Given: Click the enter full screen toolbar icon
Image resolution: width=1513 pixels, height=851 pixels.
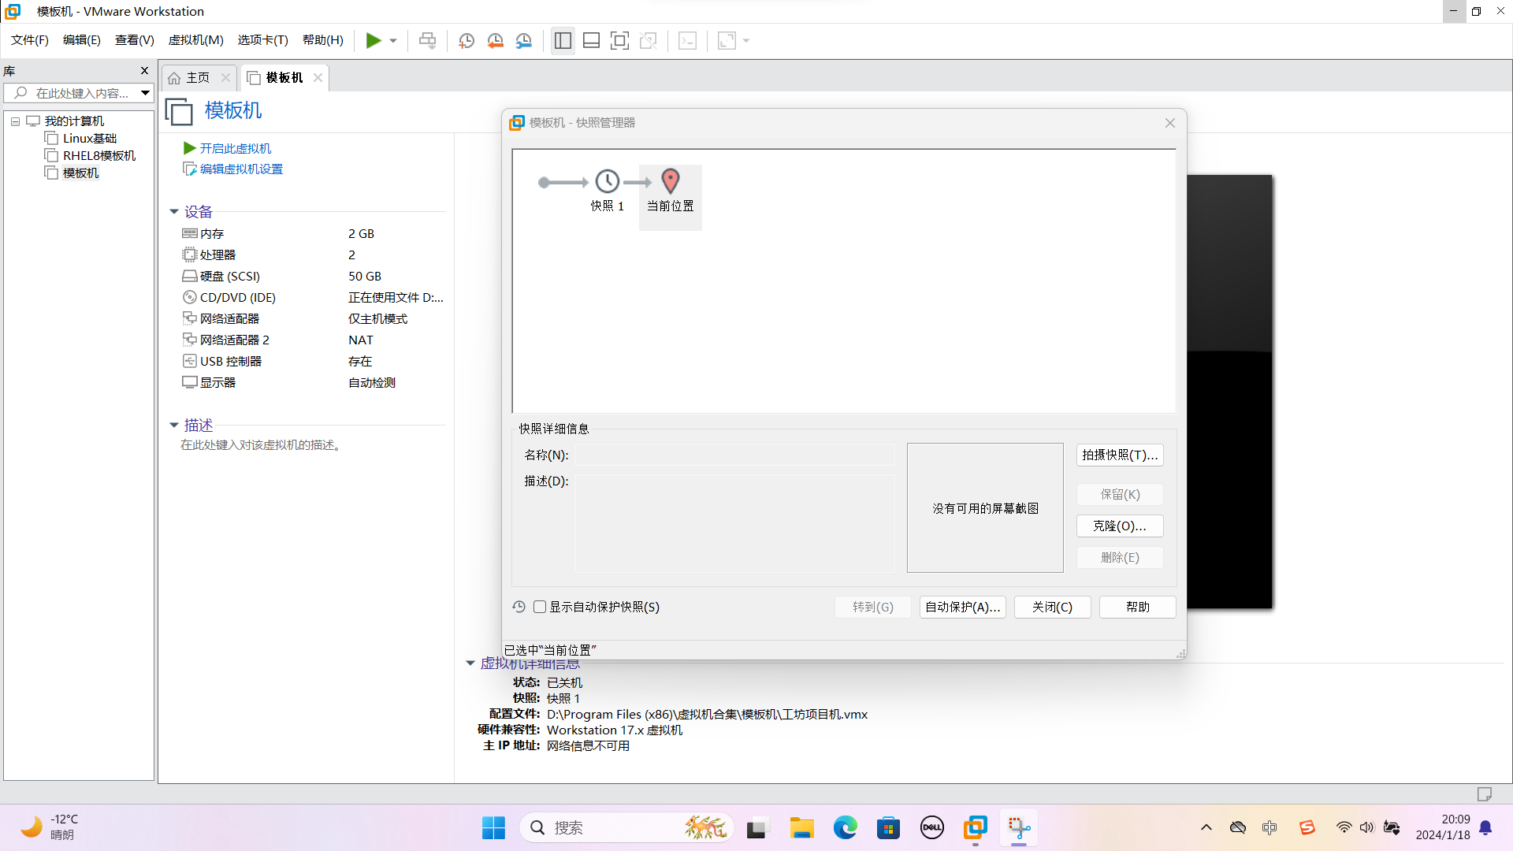Looking at the screenshot, I should tap(619, 40).
